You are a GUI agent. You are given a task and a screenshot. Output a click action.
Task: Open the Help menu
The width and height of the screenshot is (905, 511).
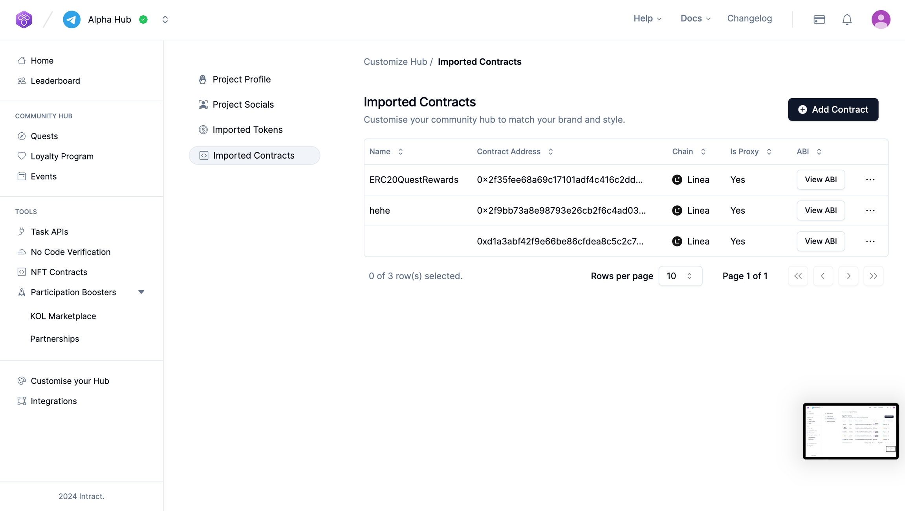pyautogui.click(x=647, y=18)
